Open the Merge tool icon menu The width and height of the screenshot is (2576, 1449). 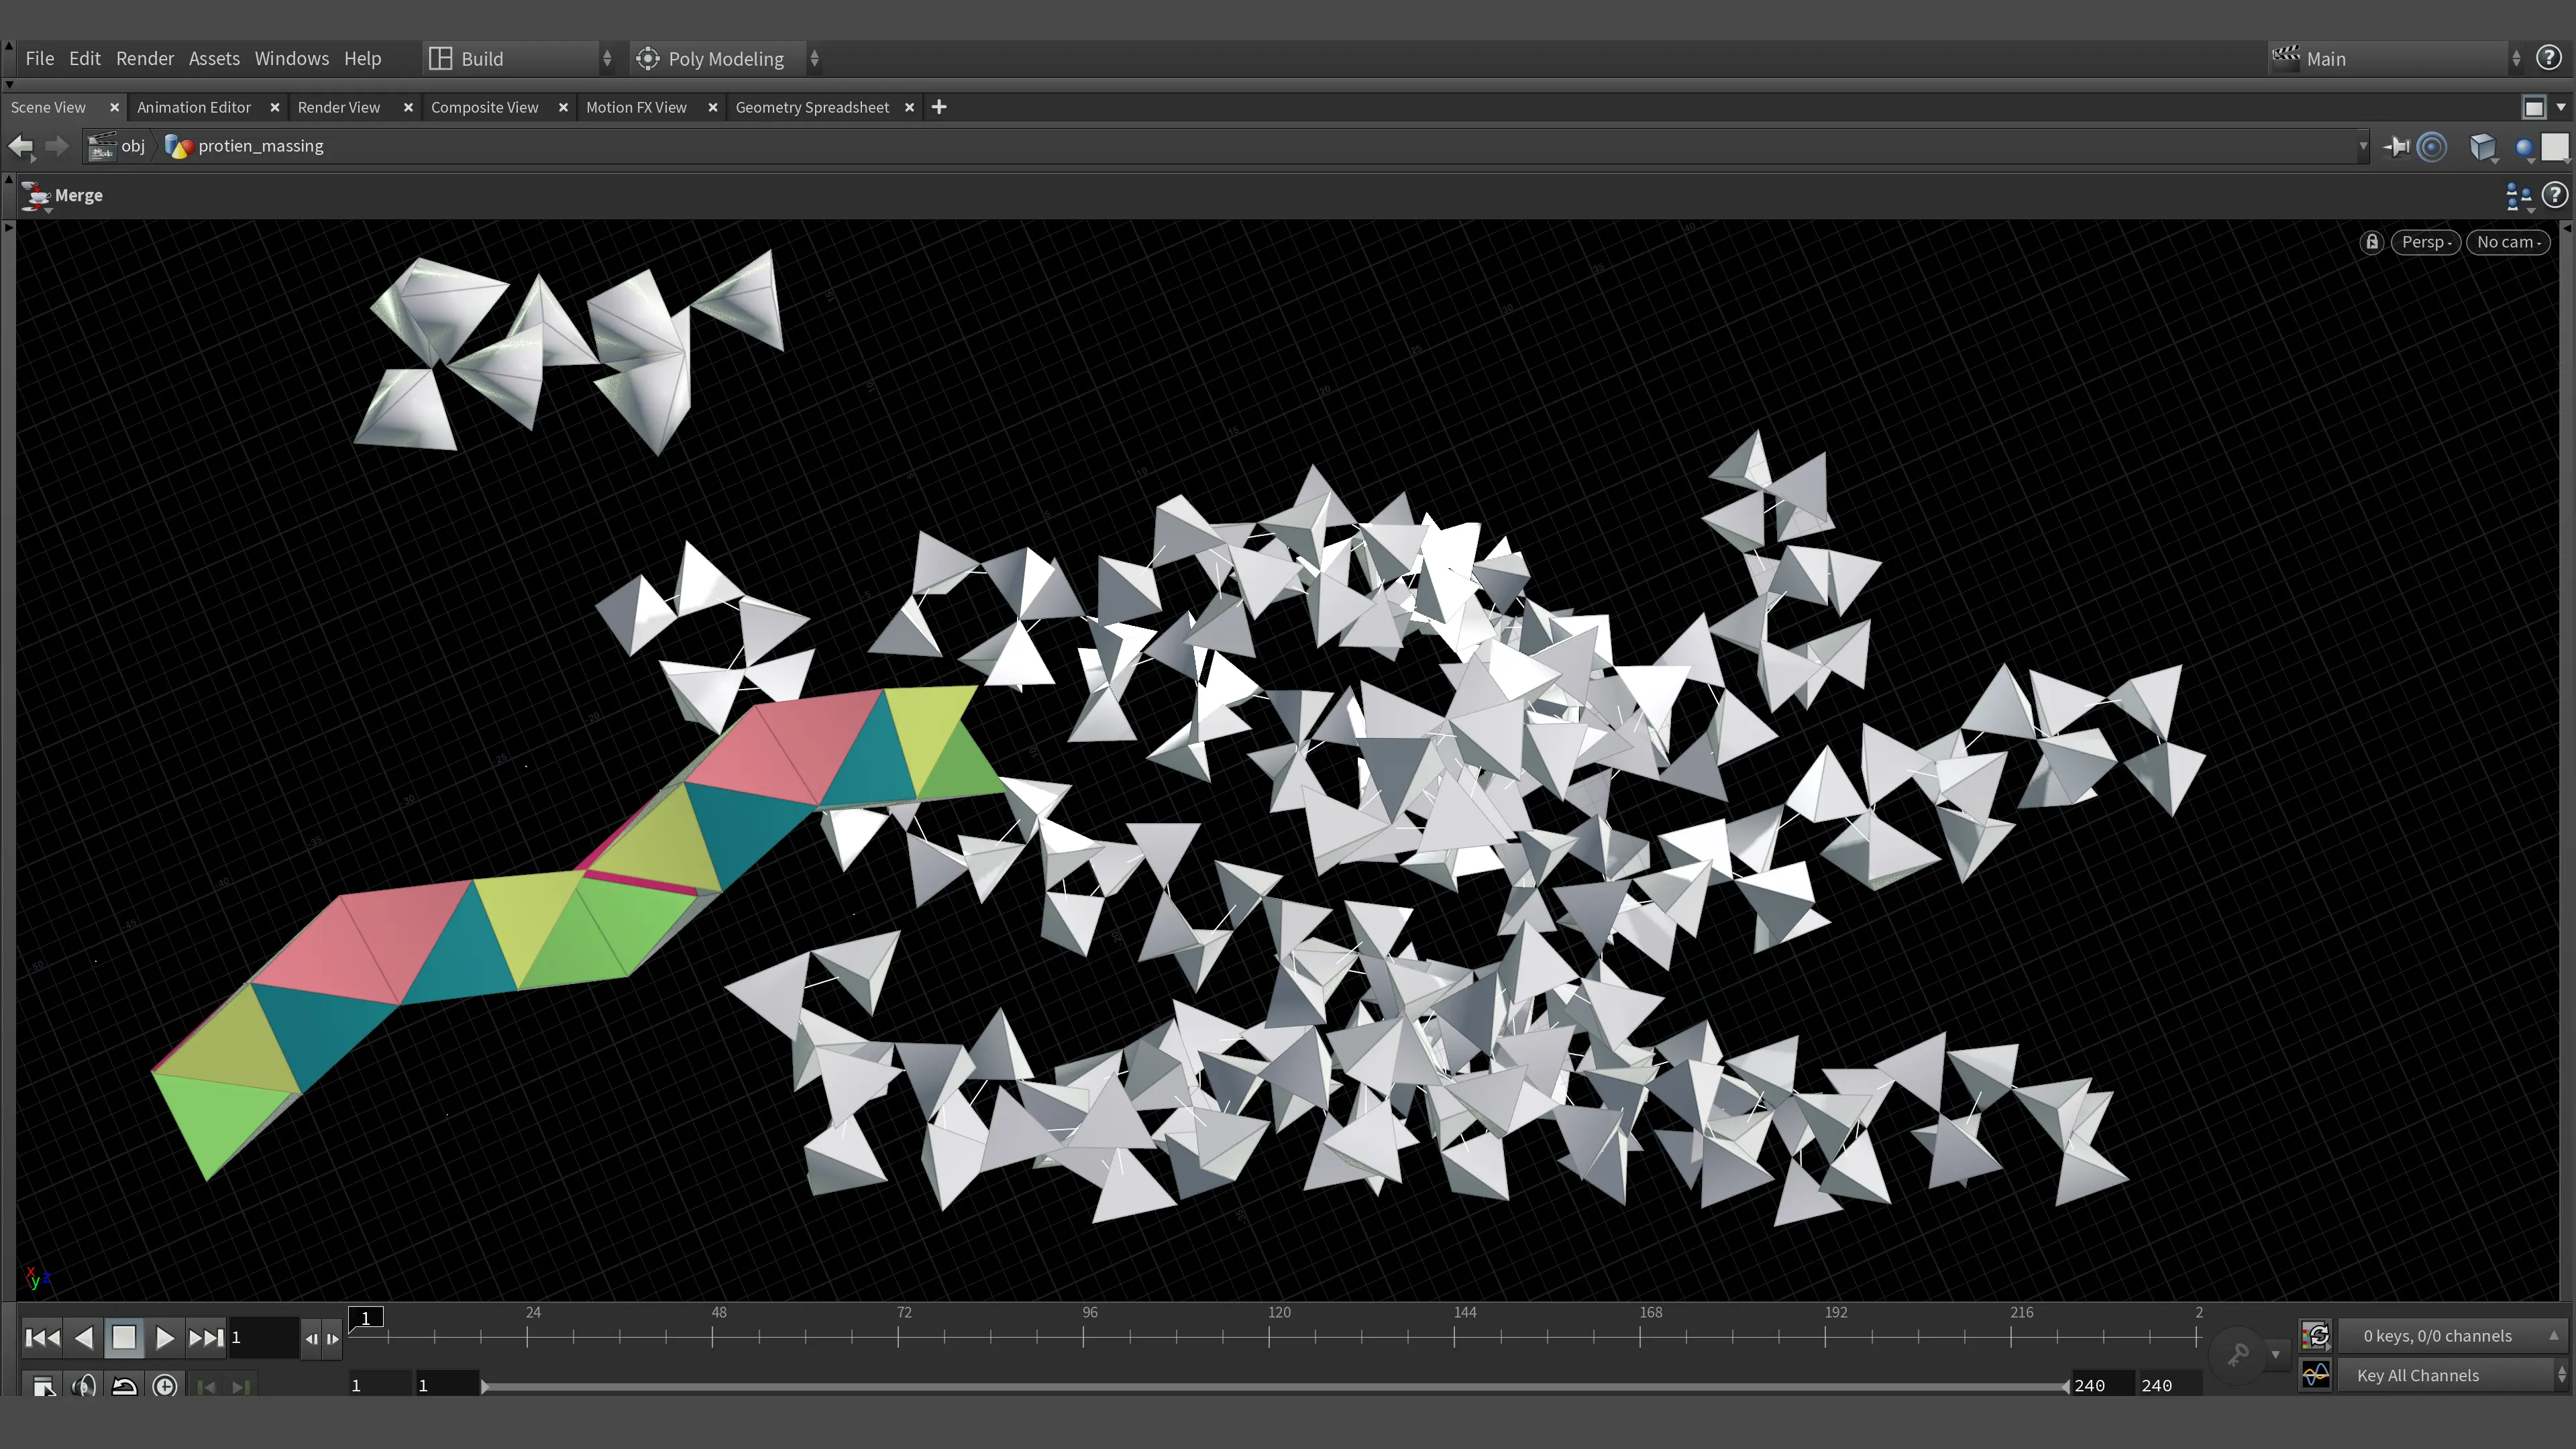36,196
